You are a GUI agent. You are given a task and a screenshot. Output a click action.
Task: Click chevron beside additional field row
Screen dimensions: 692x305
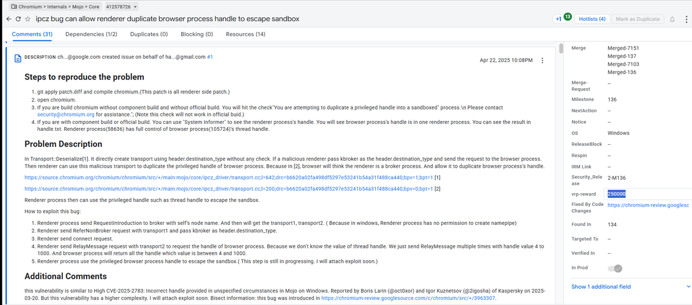point(687,287)
